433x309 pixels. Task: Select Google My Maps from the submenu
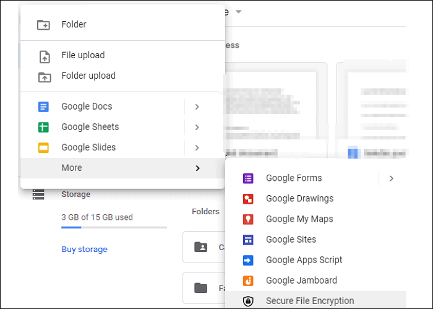316,219
